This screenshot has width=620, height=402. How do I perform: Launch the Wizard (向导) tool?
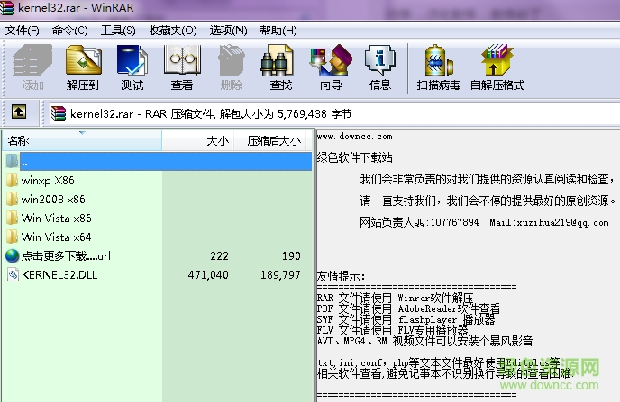tap(331, 60)
